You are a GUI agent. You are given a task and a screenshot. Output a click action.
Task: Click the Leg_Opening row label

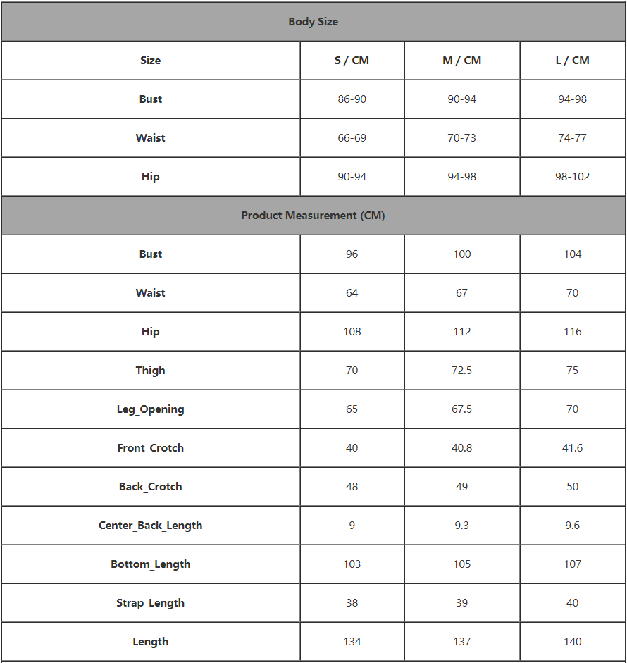coord(150,409)
